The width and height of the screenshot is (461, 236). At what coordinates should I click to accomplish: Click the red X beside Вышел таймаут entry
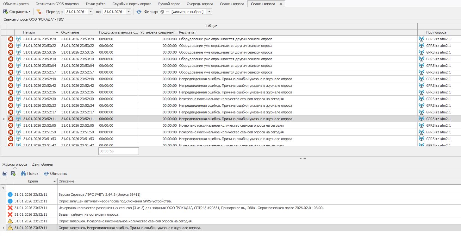(10, 214)
